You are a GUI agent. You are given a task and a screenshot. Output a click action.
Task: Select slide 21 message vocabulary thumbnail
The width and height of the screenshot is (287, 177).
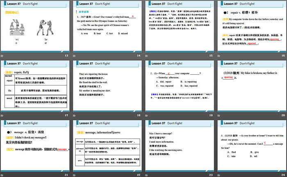[x=35, y=146]
